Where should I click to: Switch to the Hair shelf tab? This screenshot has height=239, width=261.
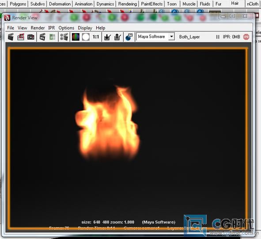(x=235, y=3)
